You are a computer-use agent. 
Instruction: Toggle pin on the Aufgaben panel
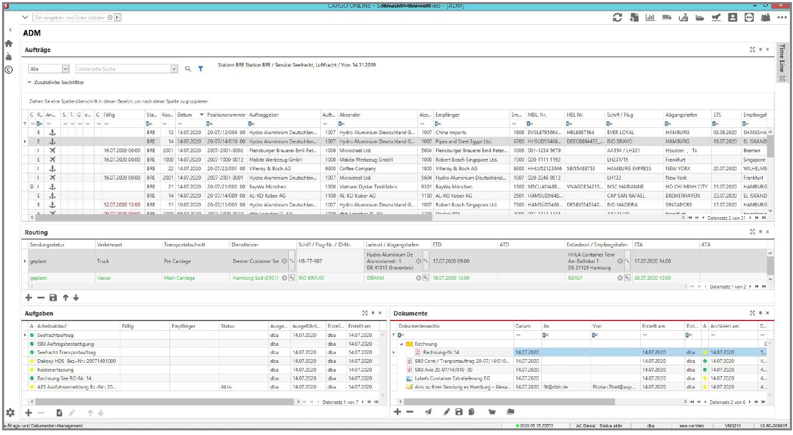tap(372, 313)
